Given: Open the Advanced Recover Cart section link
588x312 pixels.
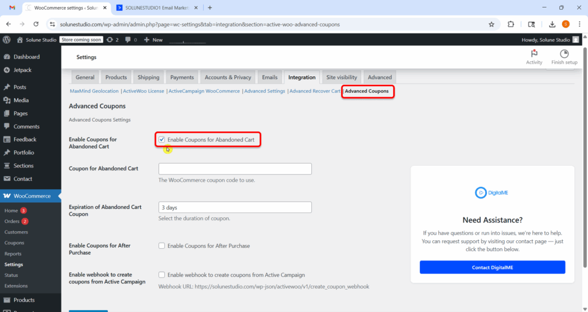Looking at the screenshot, I should click(315, 91).
